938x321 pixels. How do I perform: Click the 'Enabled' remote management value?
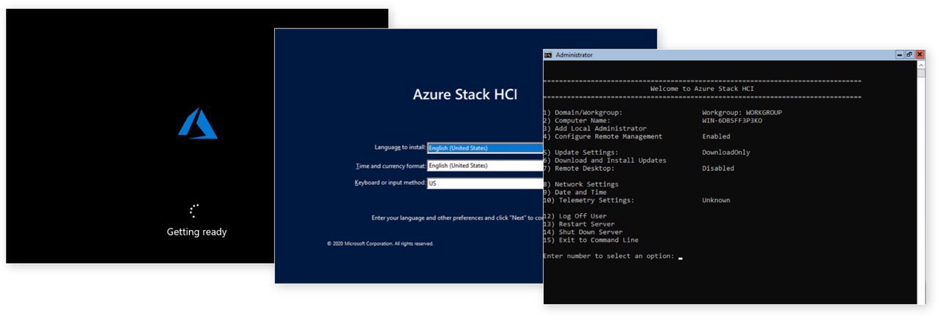click(716, 136)
